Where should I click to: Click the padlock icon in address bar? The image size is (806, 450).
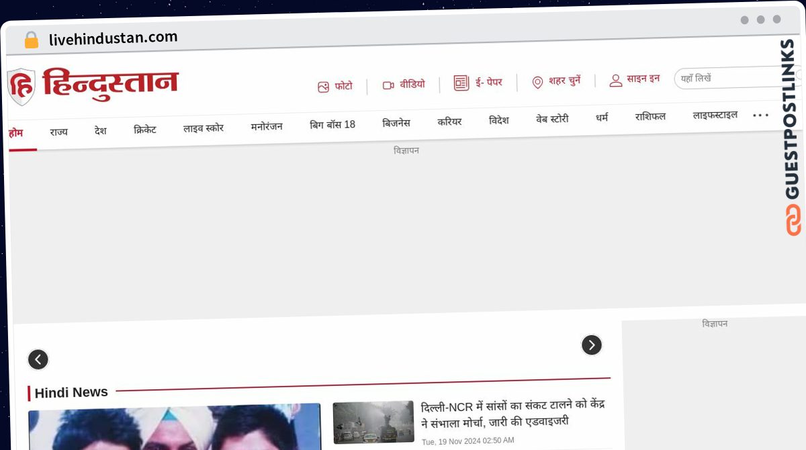32,40
